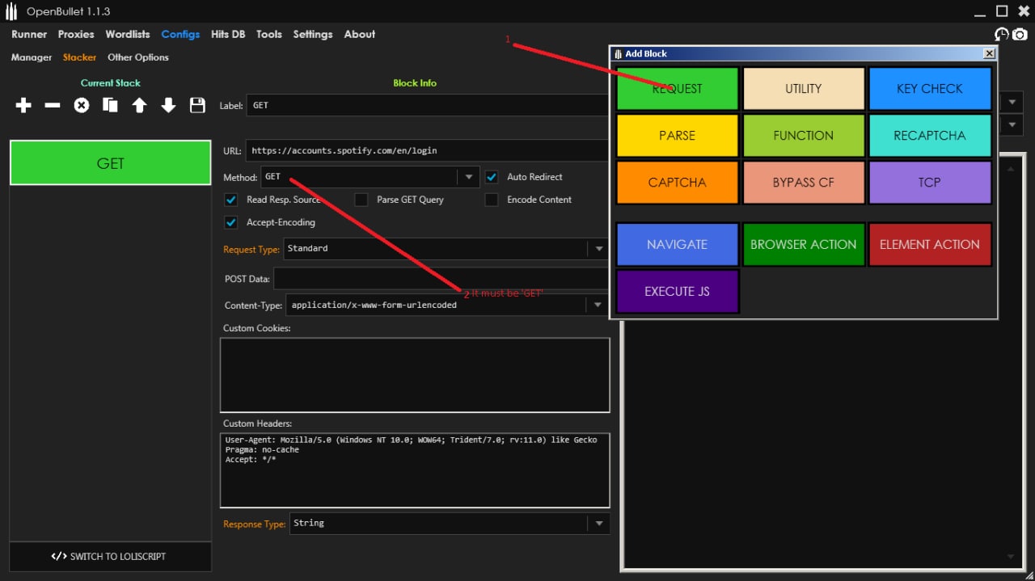Select the Stacker sub-tab
The width and height of the screenshot is (1035, 581).
tap(79, 57)
